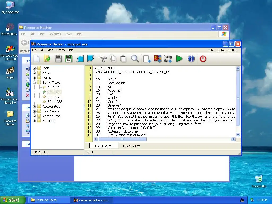Click the vertical scrollbar thumb in editor

pos(238,98)
